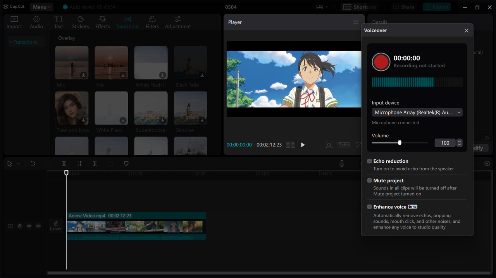Image resolution: width=496 pixels, height=278 pixels.
Task: Click the Undo icon
Action: point(33,164)
